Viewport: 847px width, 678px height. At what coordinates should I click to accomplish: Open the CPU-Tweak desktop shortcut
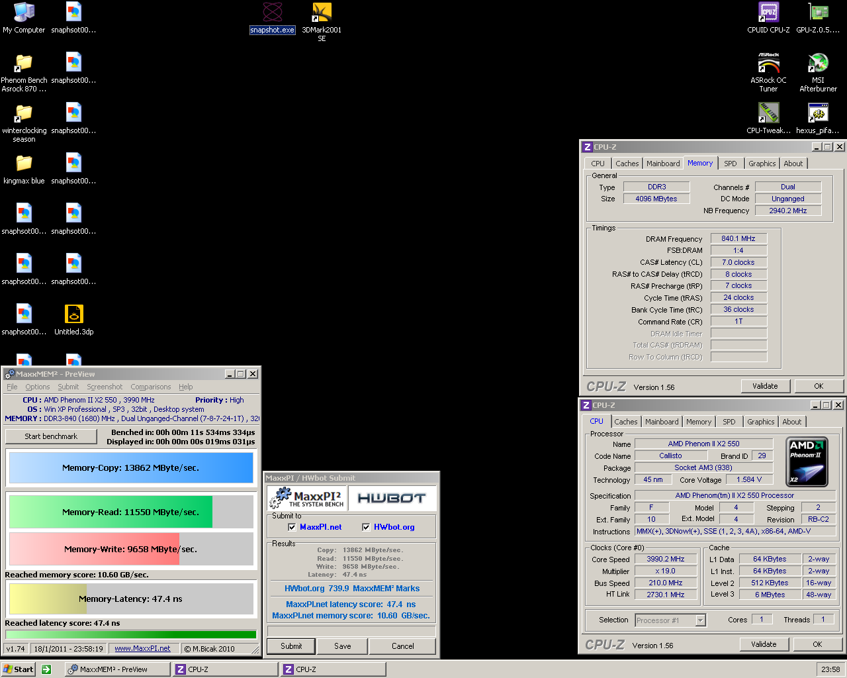[768, 119]
